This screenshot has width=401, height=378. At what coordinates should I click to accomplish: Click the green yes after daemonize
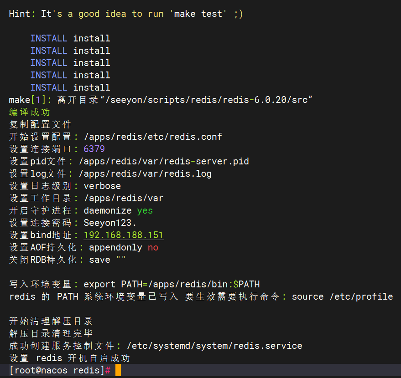click(x=145, y=210)
